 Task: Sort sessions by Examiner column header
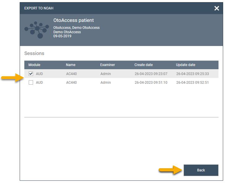point(108,65)
